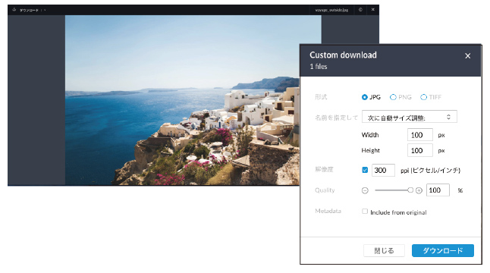Select the TIFF format radio button
This screenshot has height=273, width=490.
coord(423,97)
